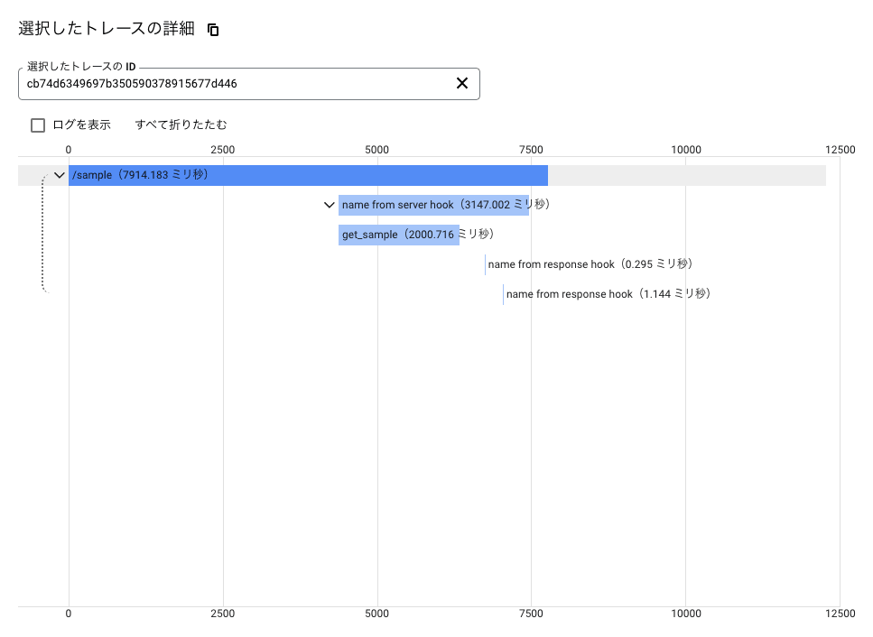873x637 pixels.
Task: Click the top axis label 7500
Action: click(x=531, y=150)
